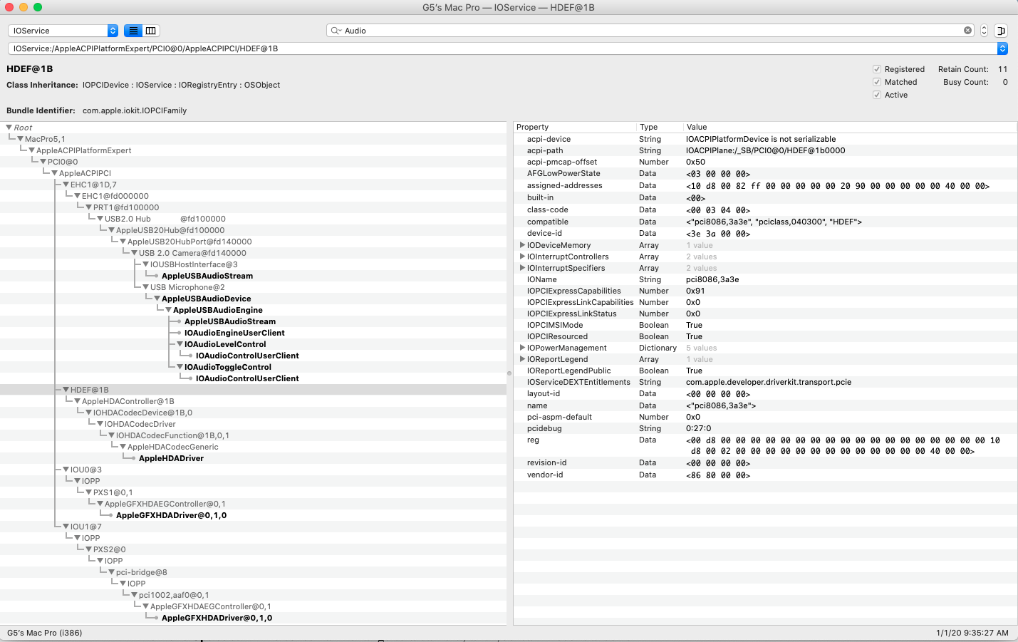Select pci-bridge@8 node

pyautogui.click(x=142, y=572)
